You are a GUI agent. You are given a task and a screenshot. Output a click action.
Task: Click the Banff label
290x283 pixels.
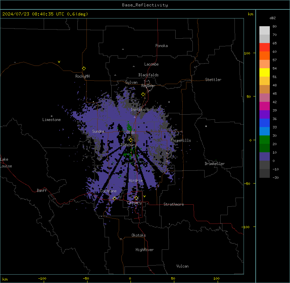pos(42,191)
